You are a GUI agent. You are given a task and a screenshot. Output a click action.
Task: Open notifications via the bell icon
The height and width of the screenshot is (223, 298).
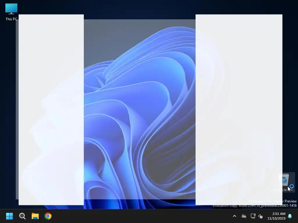290,216
